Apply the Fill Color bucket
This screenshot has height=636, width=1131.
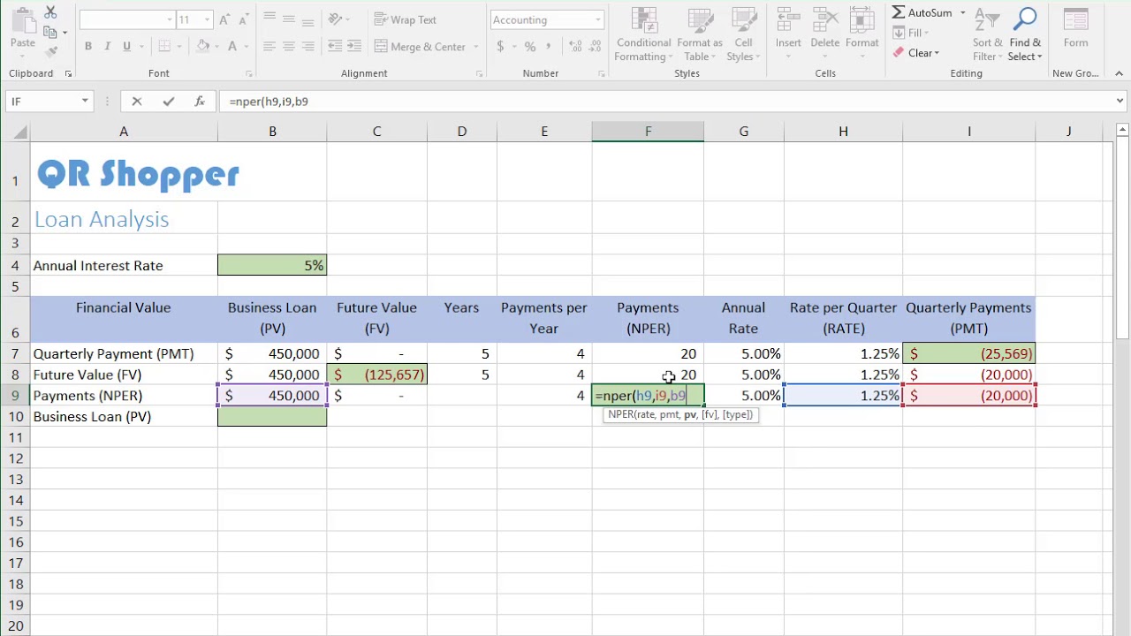(203, 47)
